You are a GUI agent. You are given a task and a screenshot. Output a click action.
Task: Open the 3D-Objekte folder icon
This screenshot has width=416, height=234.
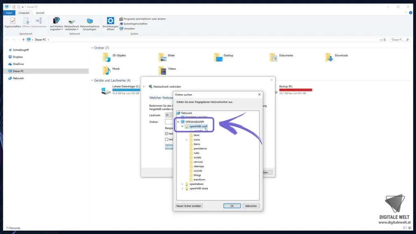click(106, 57)
